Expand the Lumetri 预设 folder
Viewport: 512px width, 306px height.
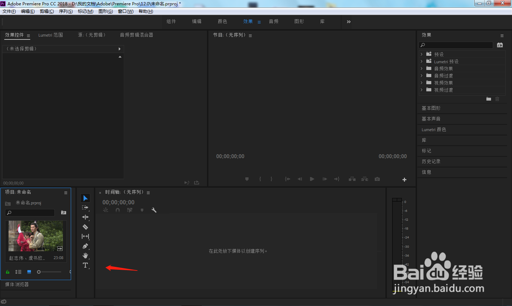(422, 61)
